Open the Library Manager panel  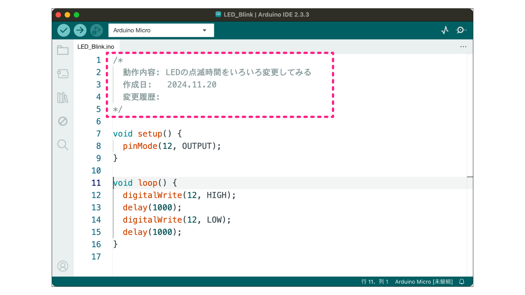click(x=63, y=97)
